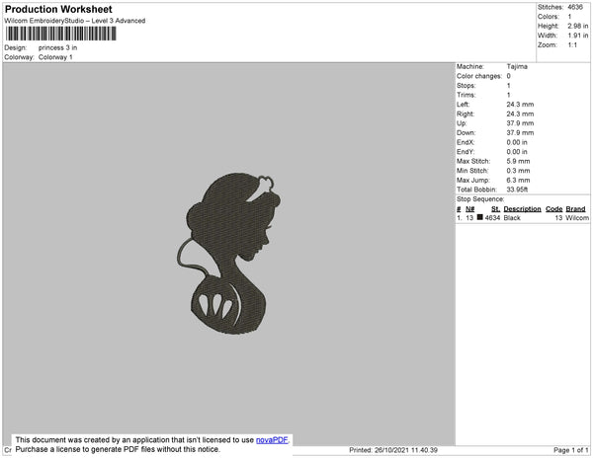593x458 pixels.
Task: Select the black color swatch in Stop Sequence
Action: click(480, 217)
